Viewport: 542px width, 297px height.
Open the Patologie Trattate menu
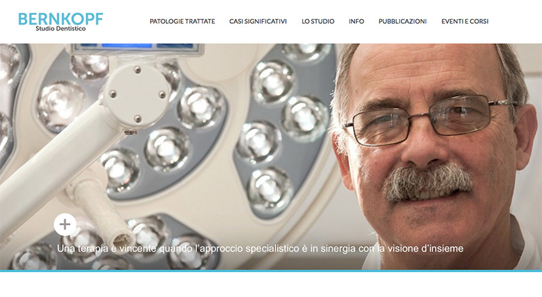coord(182,22)
